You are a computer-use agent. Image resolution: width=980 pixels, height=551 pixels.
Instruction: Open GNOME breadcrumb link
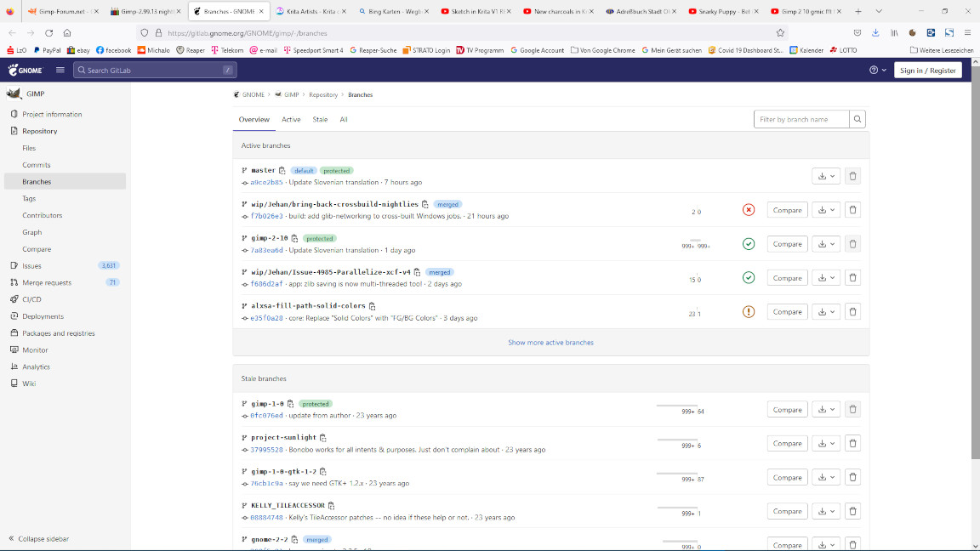click(254, 95)
